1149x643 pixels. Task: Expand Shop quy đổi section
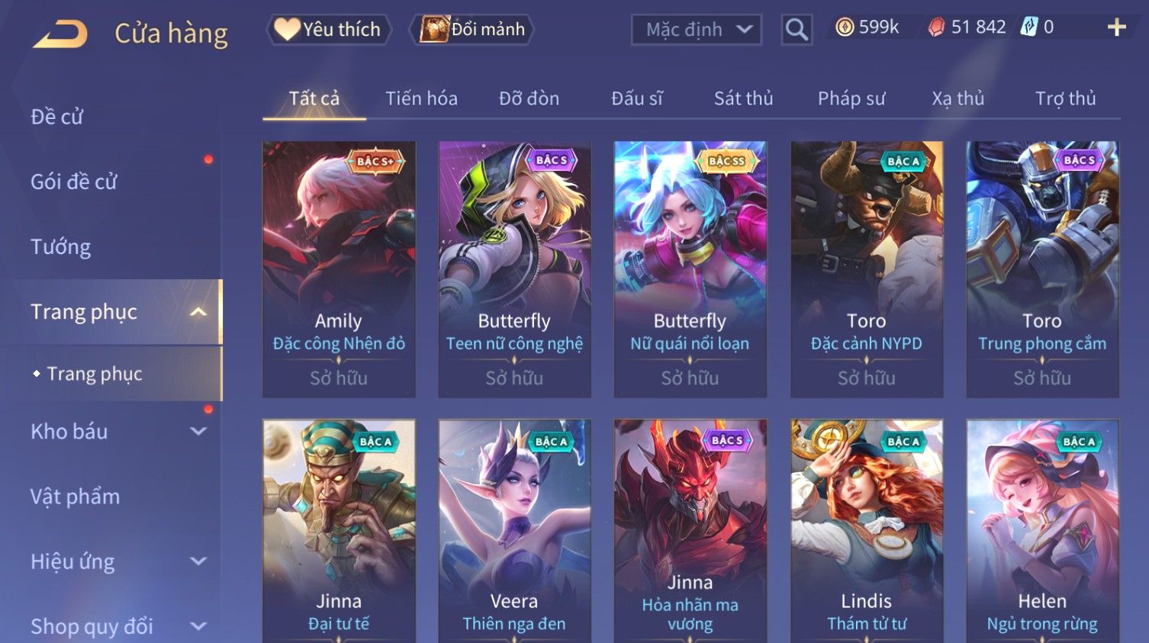point(198,626)
